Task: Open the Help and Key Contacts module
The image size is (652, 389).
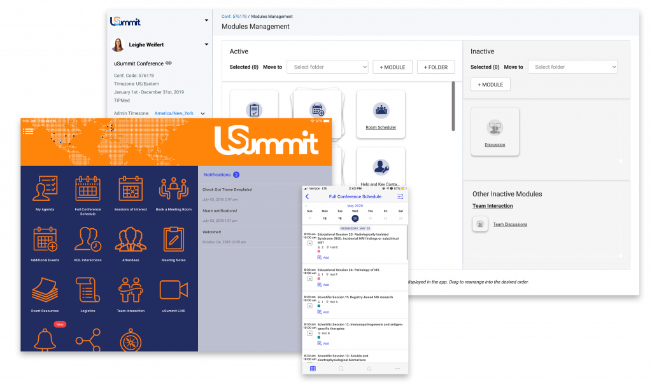Action: coord(381,167)
